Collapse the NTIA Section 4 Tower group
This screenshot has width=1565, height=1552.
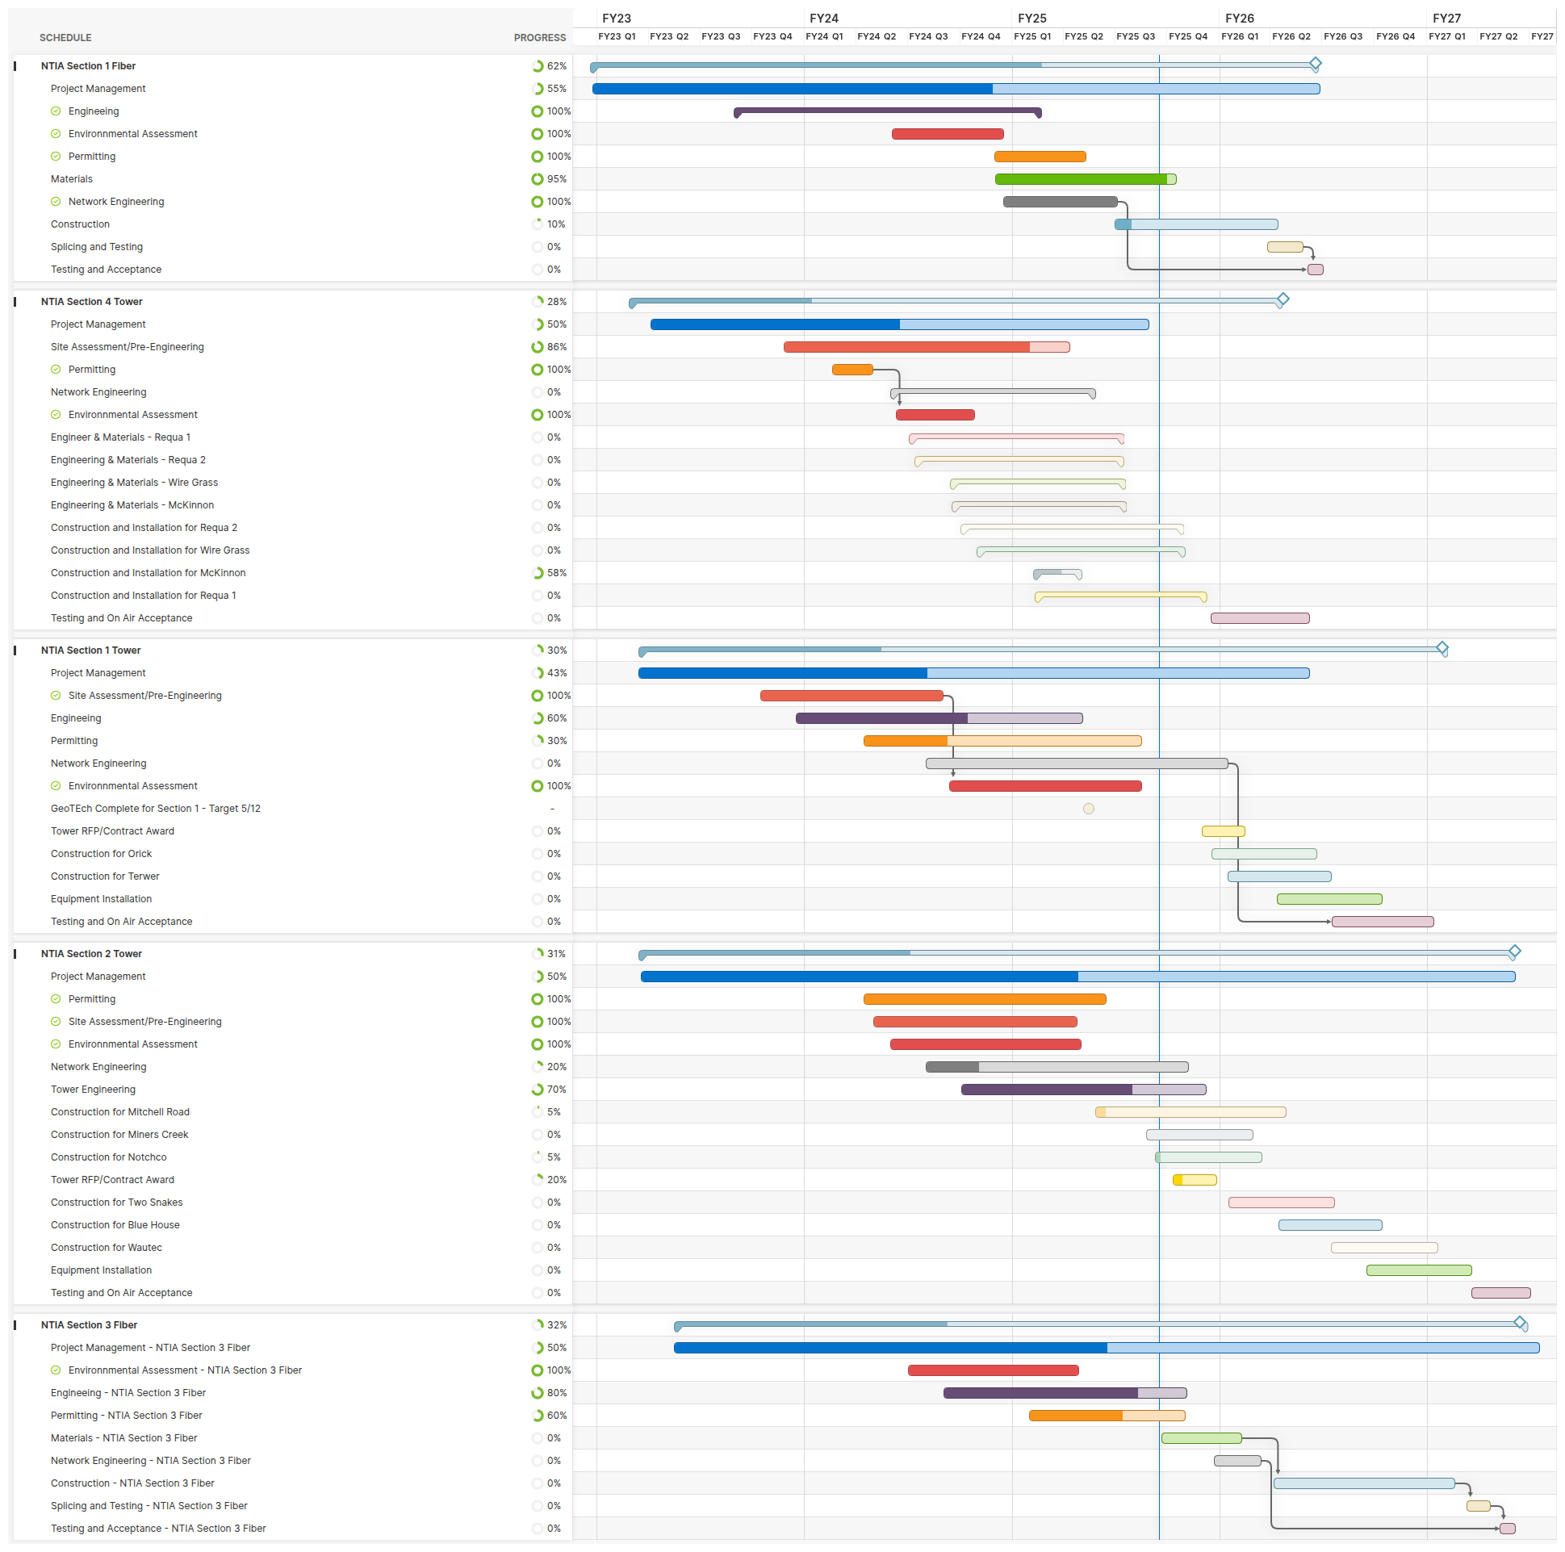pyautogui.click(x=15, y=301)
